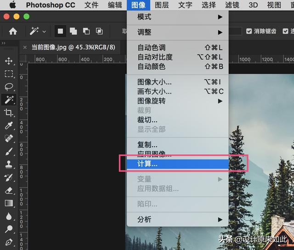This screenshot has width=294, height=250.
Task: Close the 当前图像.jpg document tab
Action: pos(25,48)
